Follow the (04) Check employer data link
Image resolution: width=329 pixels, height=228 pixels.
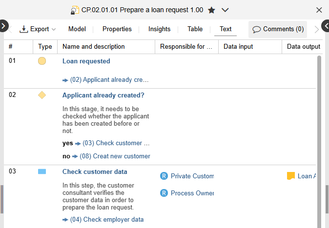[107, 220]
